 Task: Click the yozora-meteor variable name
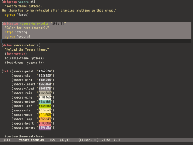24,102
